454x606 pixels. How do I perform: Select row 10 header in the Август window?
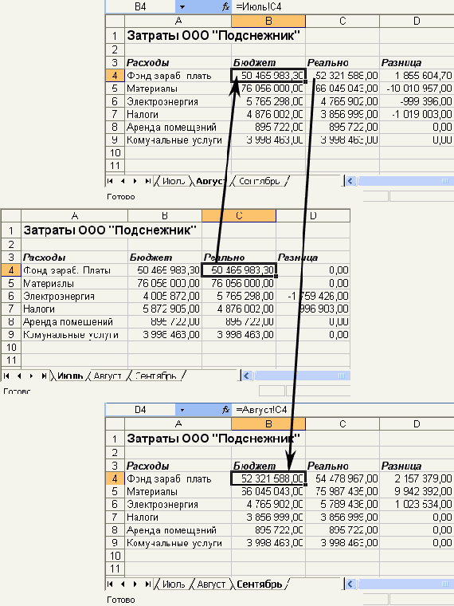(115, 152)
